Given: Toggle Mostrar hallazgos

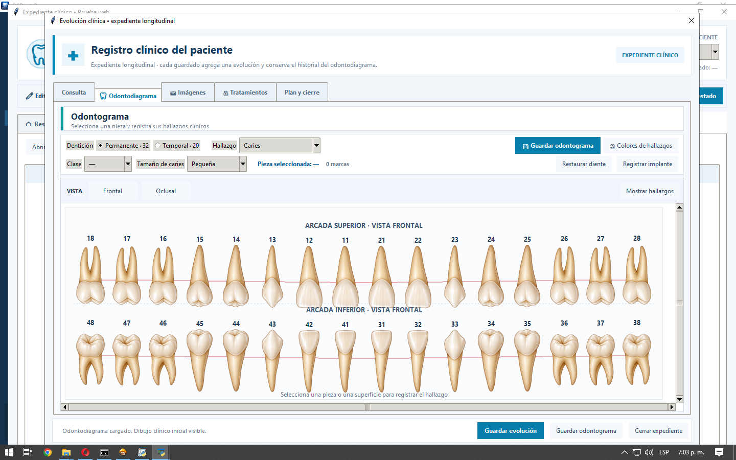Looking at the screenshot, I should (x=650, y=191).
